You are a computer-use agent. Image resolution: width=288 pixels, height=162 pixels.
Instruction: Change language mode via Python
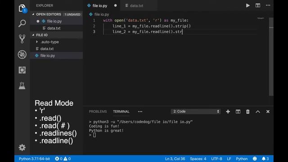242,159
